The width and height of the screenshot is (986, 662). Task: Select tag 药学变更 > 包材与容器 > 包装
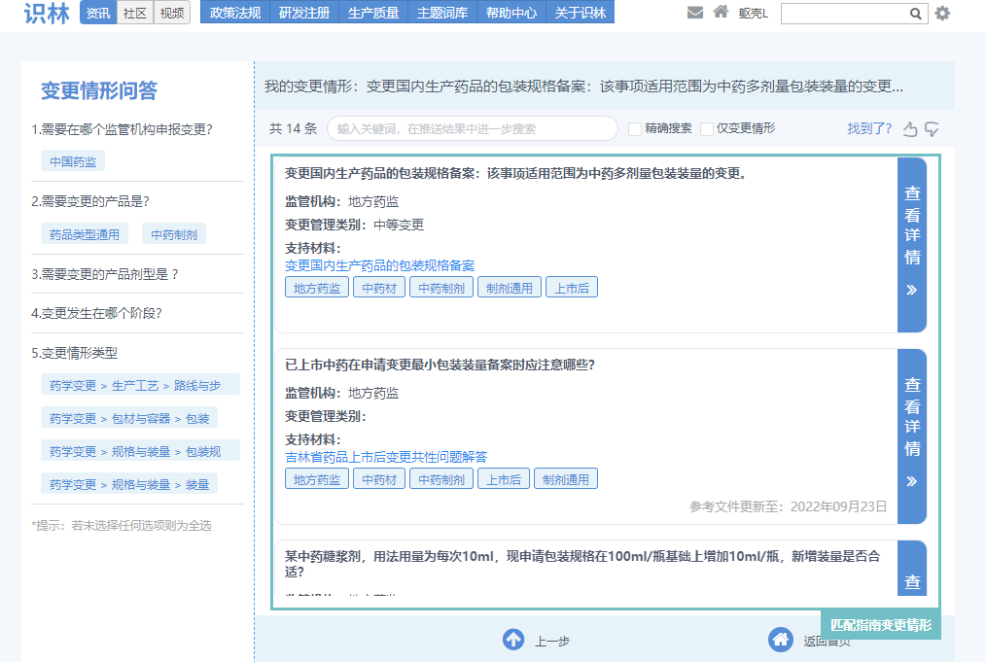click(129, 418)
